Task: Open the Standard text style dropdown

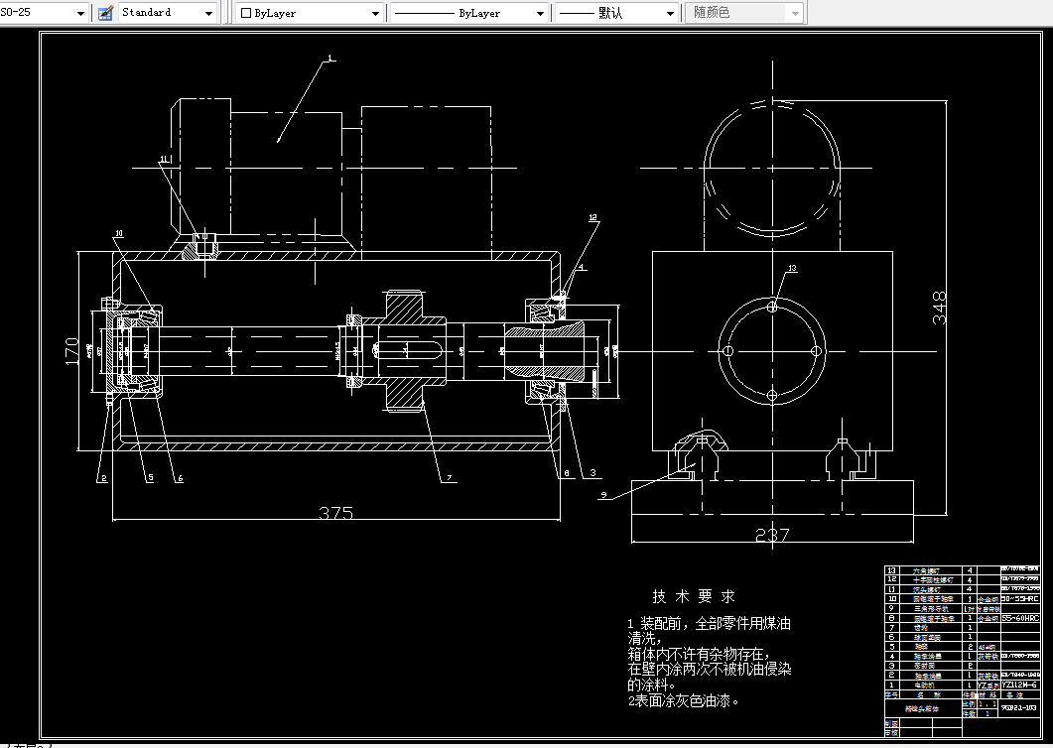Action: click(168, 13)
